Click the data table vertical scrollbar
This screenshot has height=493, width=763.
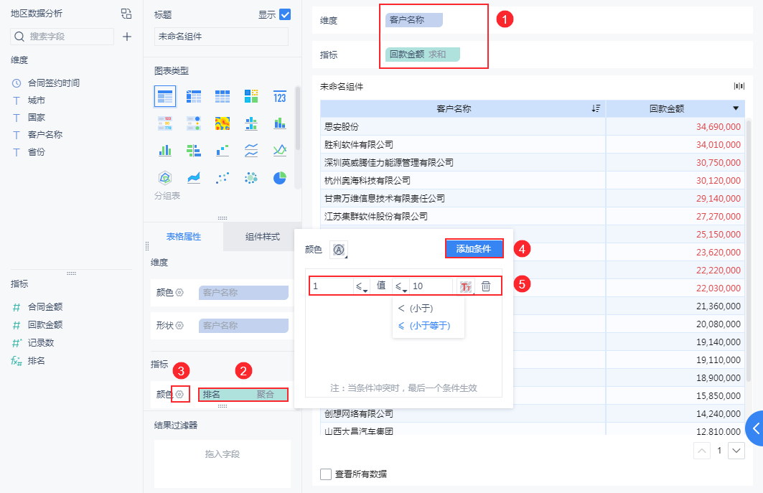(749, 249)
